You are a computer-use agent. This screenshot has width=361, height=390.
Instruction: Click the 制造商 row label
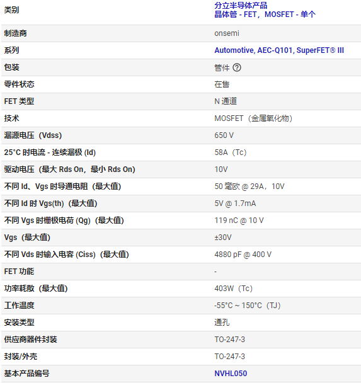[15, 33]
